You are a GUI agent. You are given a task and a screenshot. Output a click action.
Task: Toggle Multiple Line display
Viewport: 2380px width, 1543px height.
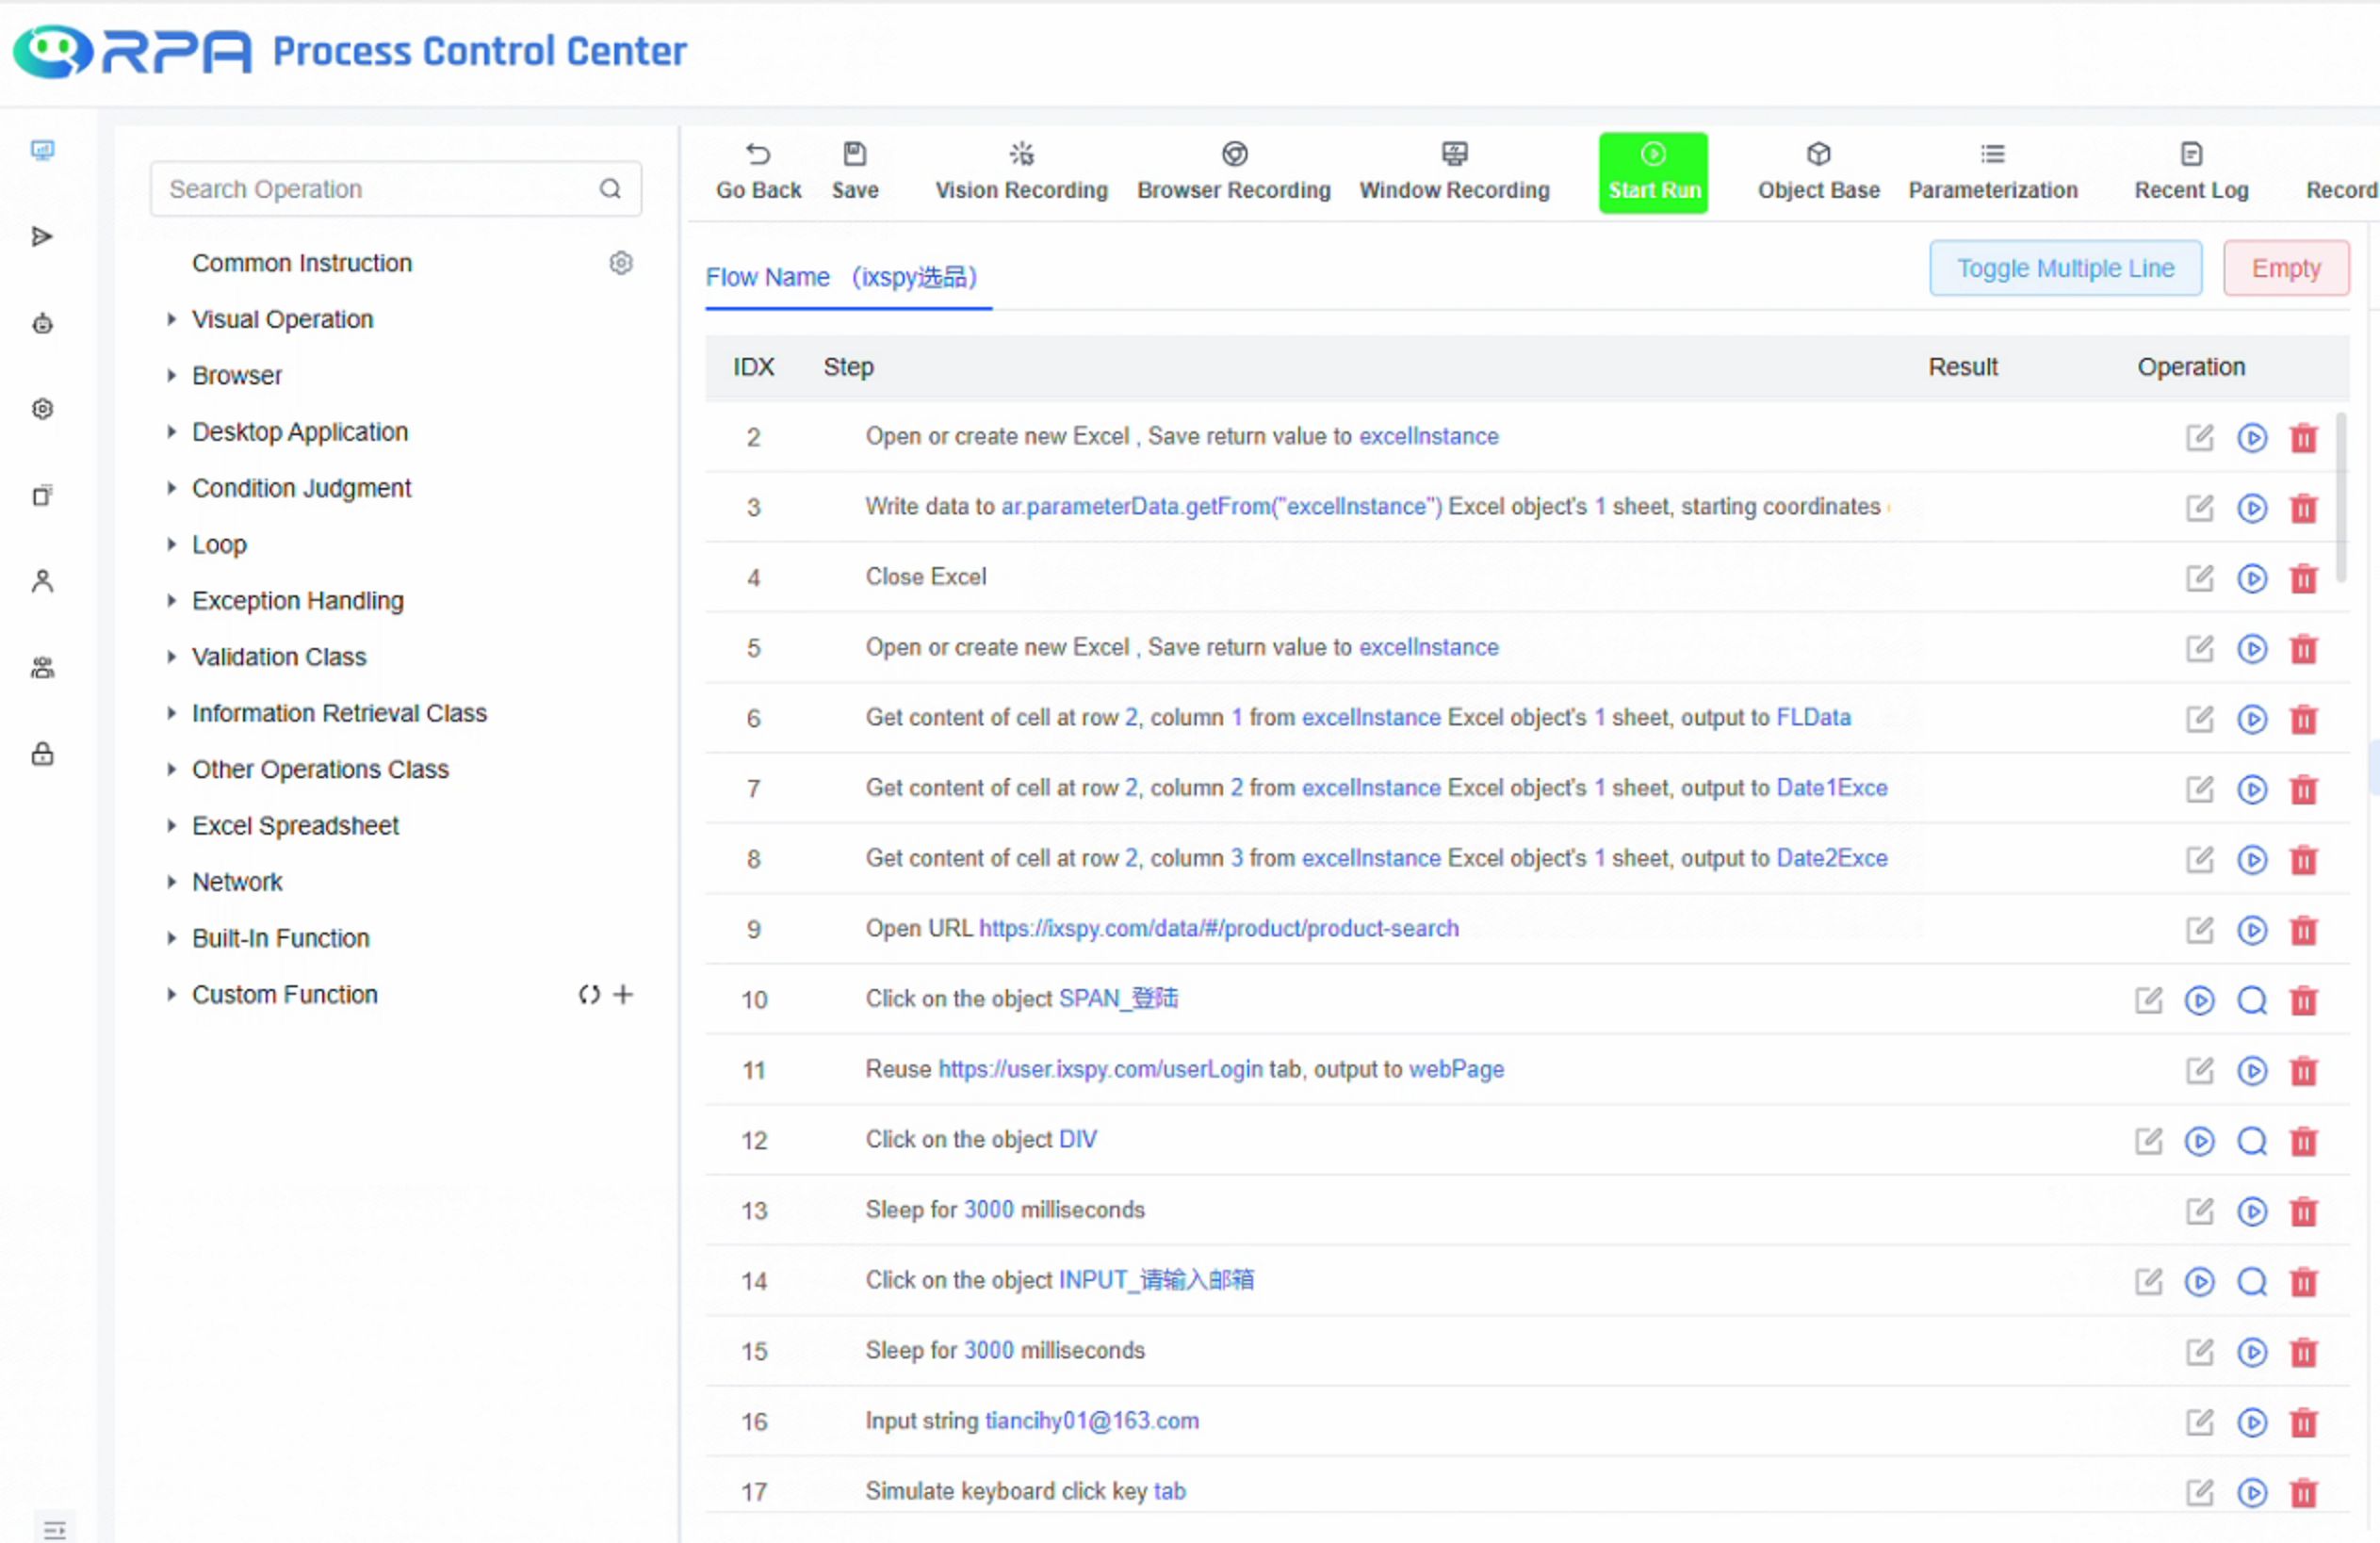2065,268
